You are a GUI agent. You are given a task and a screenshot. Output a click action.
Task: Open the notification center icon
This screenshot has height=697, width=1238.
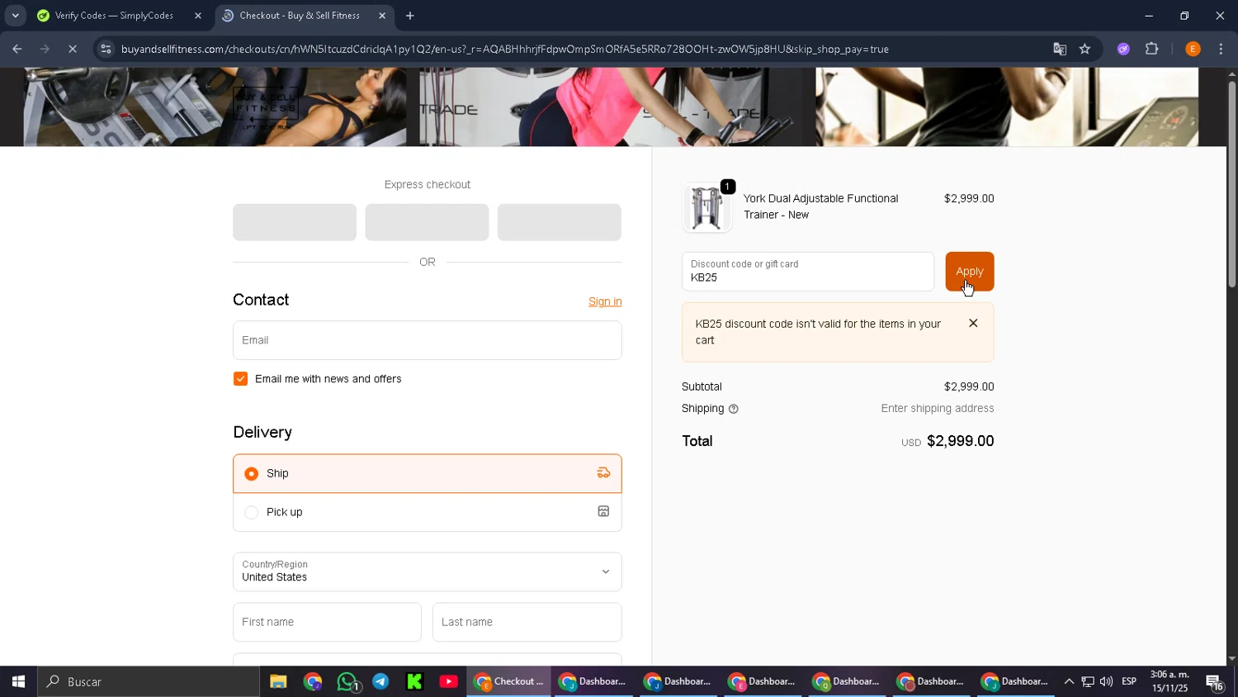1215,681
